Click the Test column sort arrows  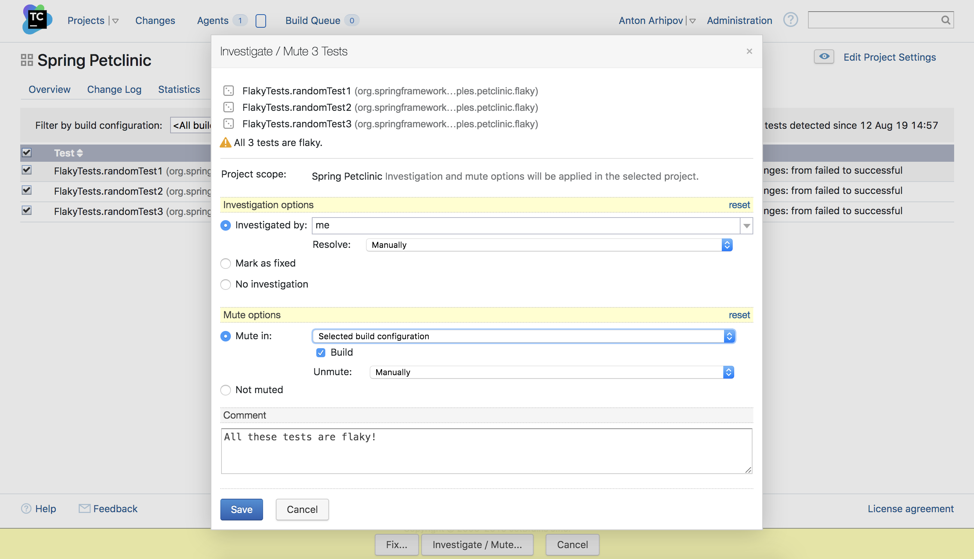tap(80, 153)
